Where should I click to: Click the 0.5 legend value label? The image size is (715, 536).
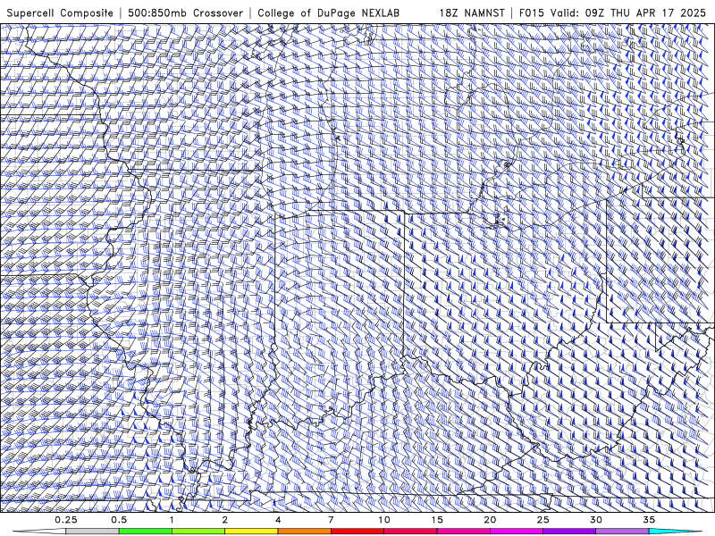[x=119, y=520]
